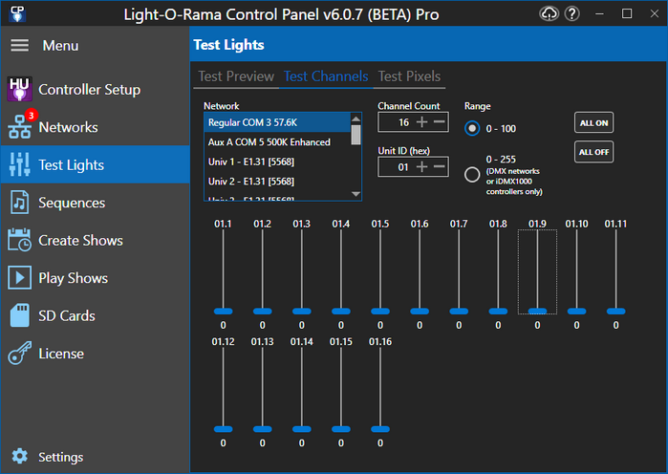This screenshot has width=668, height=474.
Task: Click the ALL ON button
Action: (x=593, y=122)
